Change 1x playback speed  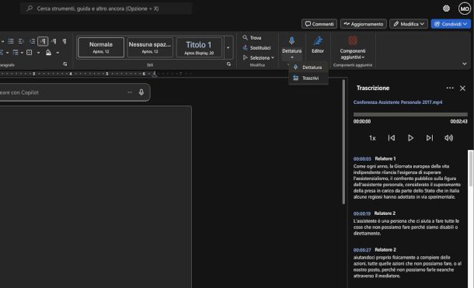click(x=372, y=138)
